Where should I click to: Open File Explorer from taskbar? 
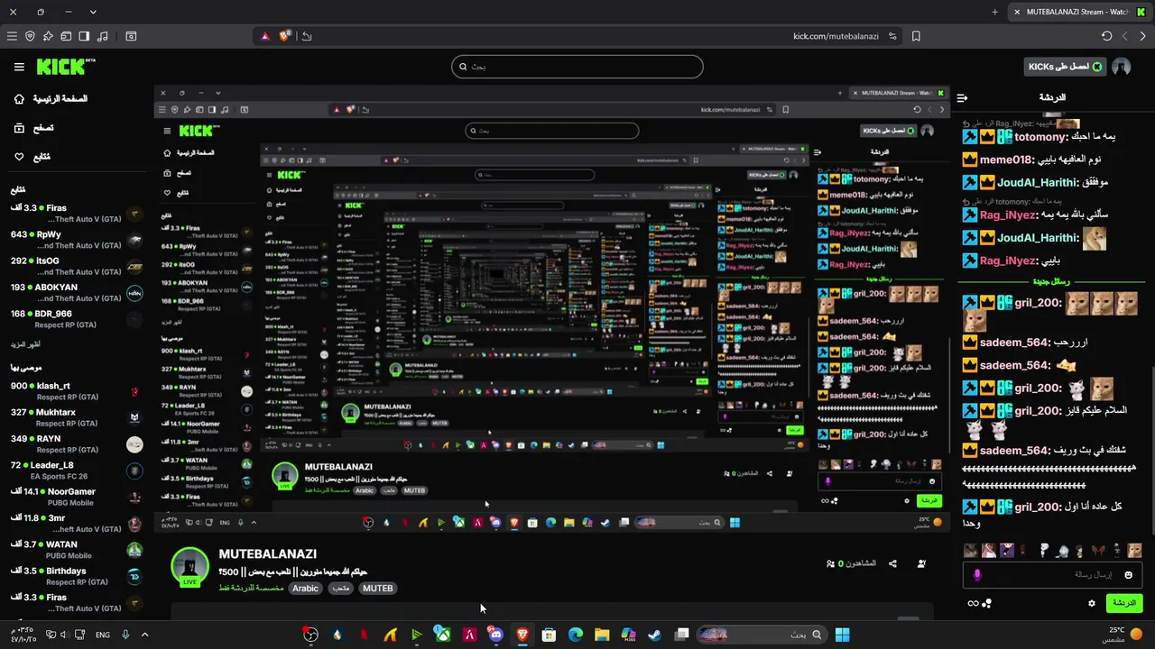[x=601, y=635]
